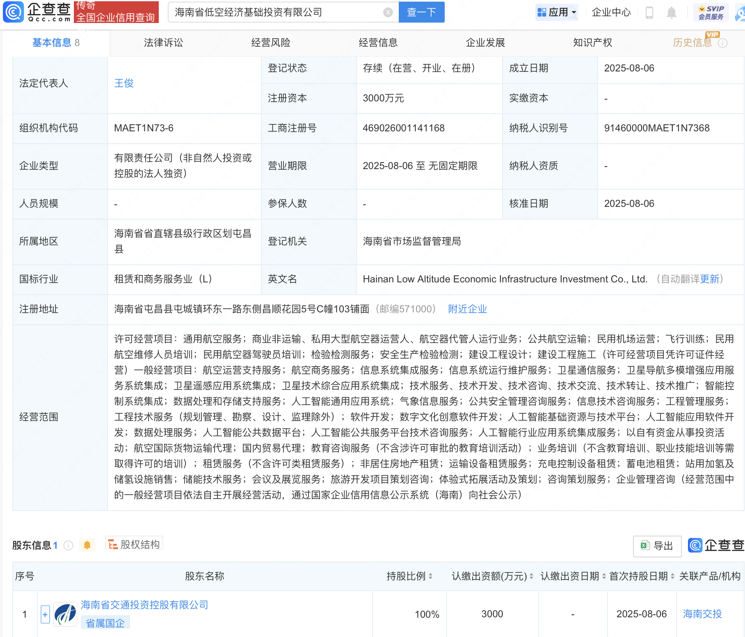
Task: Open 附近企业 link by address
Action: [x=467, y=309]
